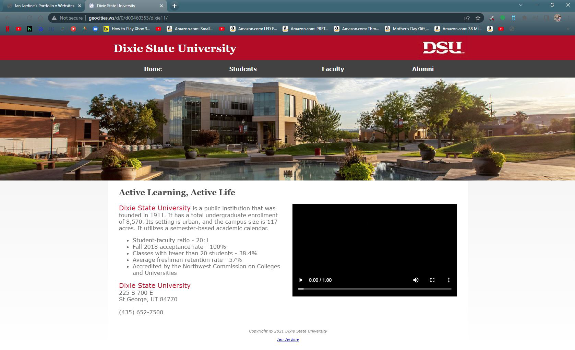Open the blue chat-bubble bookmark icon
Image resolution: width=575 pixels, height=350 pixels.
click(x=95, y=29)
